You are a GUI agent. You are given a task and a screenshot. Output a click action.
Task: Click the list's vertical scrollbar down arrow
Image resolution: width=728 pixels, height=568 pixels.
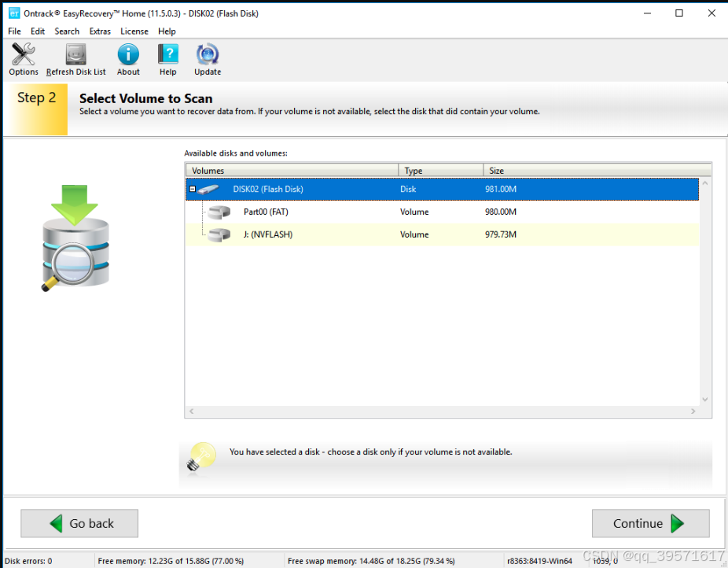tap(704, 400)
